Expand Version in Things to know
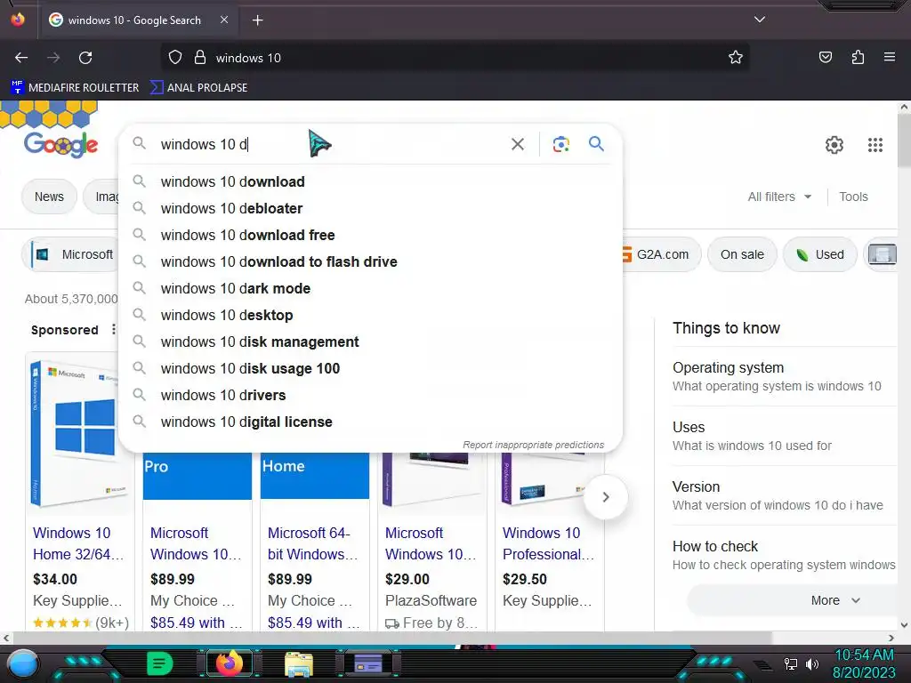Viewport: 911px width, 683px height. tap(785, 496)
